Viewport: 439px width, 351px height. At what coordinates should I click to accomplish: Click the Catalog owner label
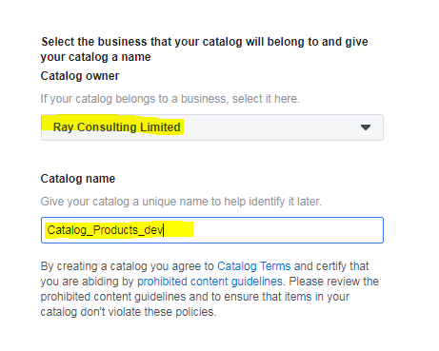(80, 76)
